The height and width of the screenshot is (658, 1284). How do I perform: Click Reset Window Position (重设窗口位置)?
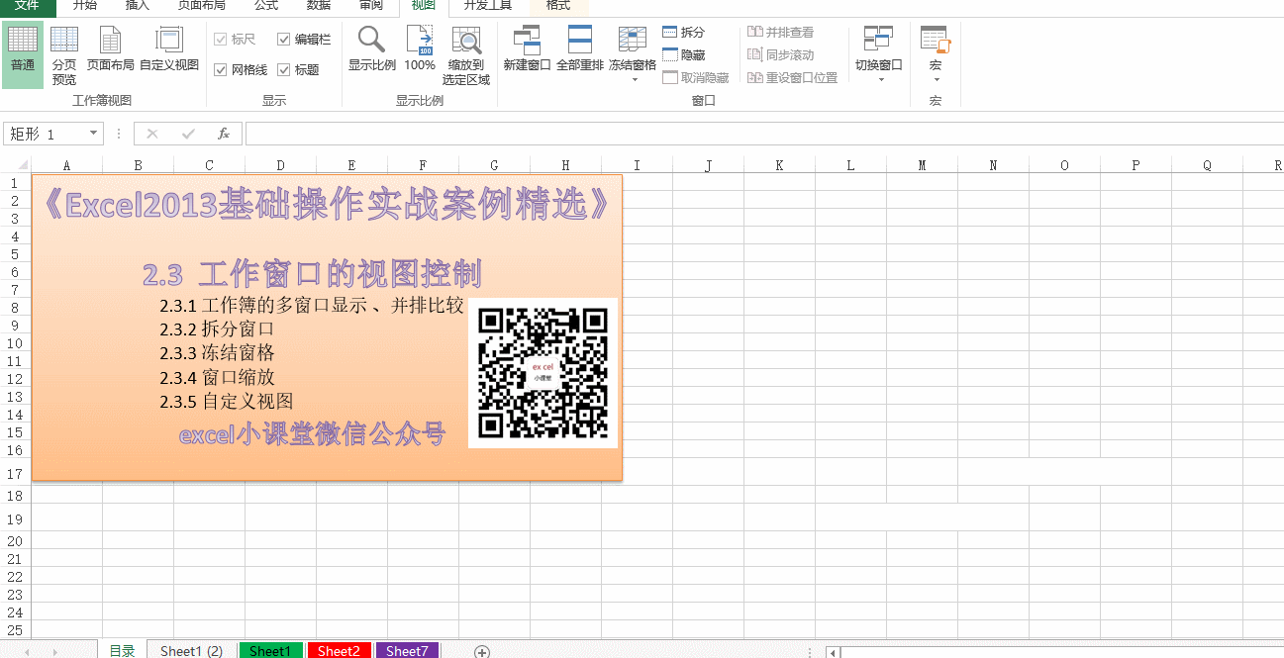[793, 77]
